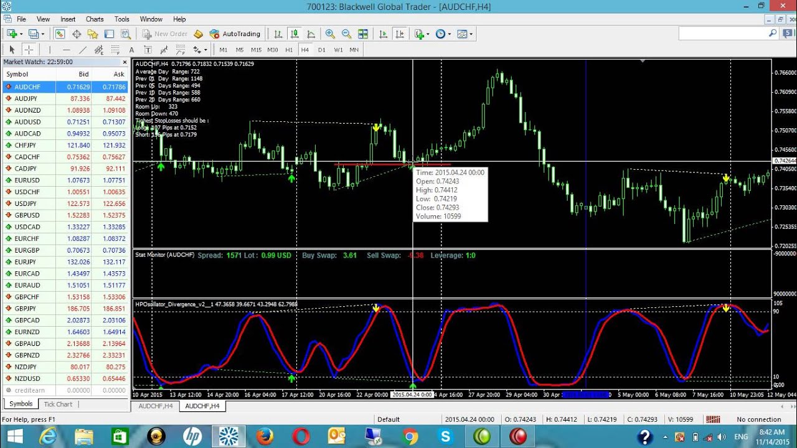Open the Navigator panel icon
Viewport: 797px width, 448px height.
coord(93,34)
